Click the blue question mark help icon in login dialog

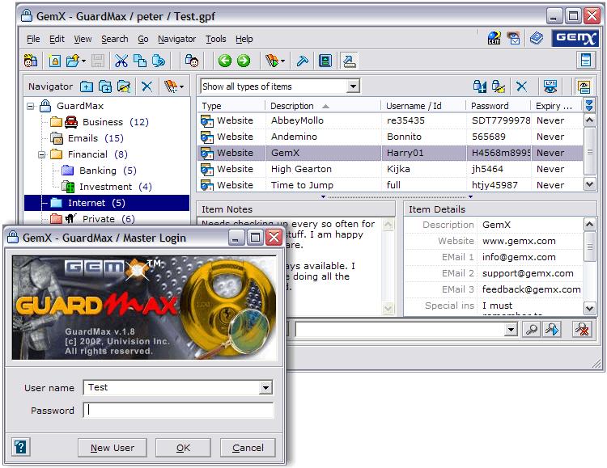(x=20, y=447)
